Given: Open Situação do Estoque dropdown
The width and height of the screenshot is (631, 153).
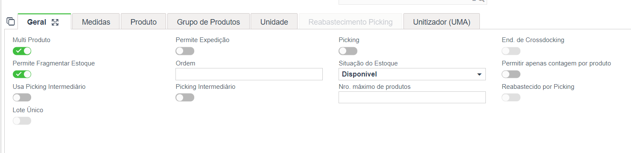Looking at the screenshot, I should click(x=412, y=74).
